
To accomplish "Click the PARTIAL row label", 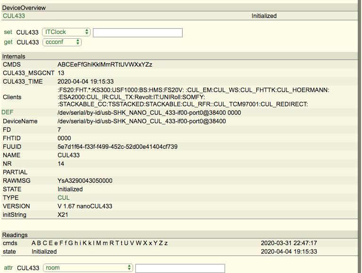I will click(x=15, y=172).
